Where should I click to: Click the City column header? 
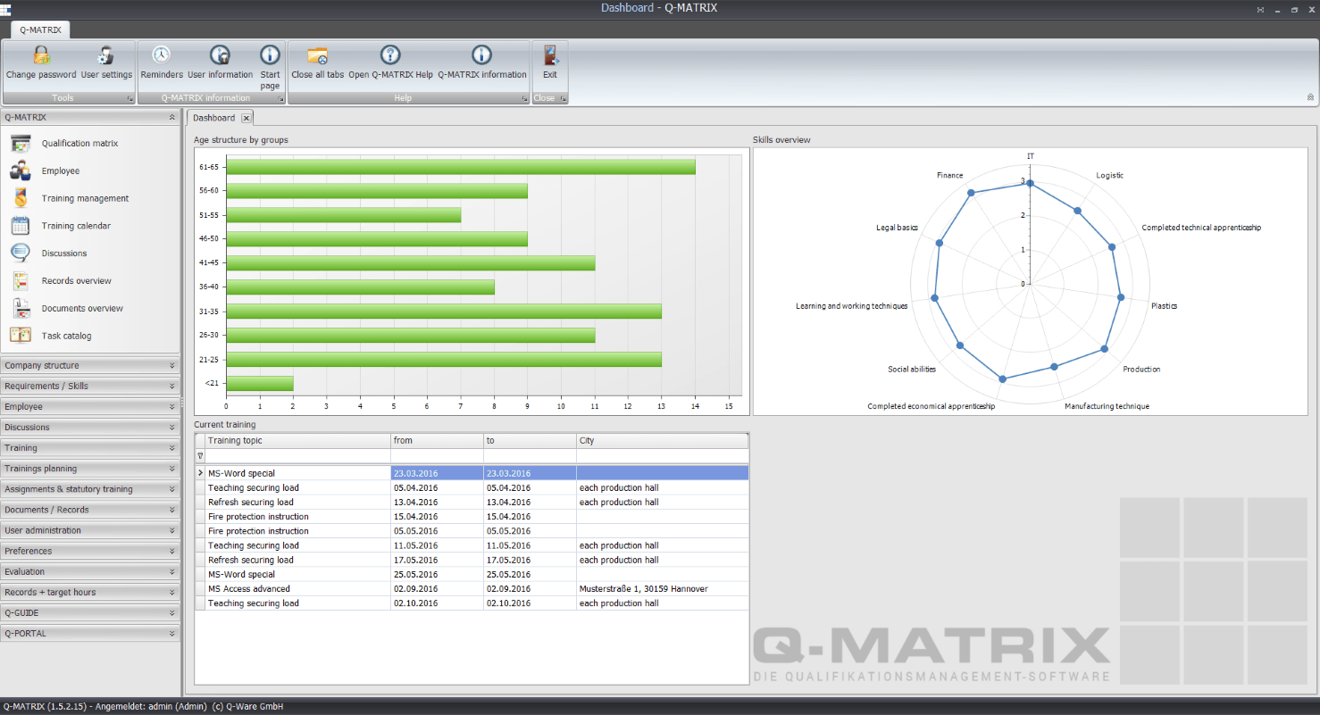[x=661, y=441]
